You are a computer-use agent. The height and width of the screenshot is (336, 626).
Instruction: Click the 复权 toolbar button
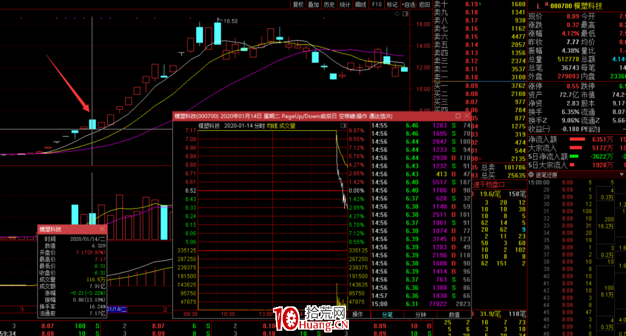[x=299, y=5]
